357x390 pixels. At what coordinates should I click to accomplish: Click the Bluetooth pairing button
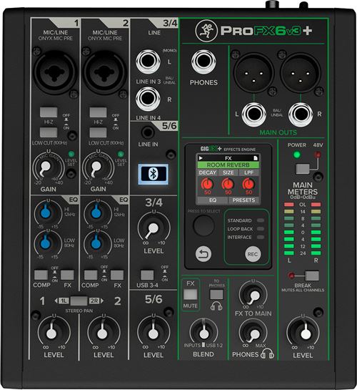tap(153, 174)
